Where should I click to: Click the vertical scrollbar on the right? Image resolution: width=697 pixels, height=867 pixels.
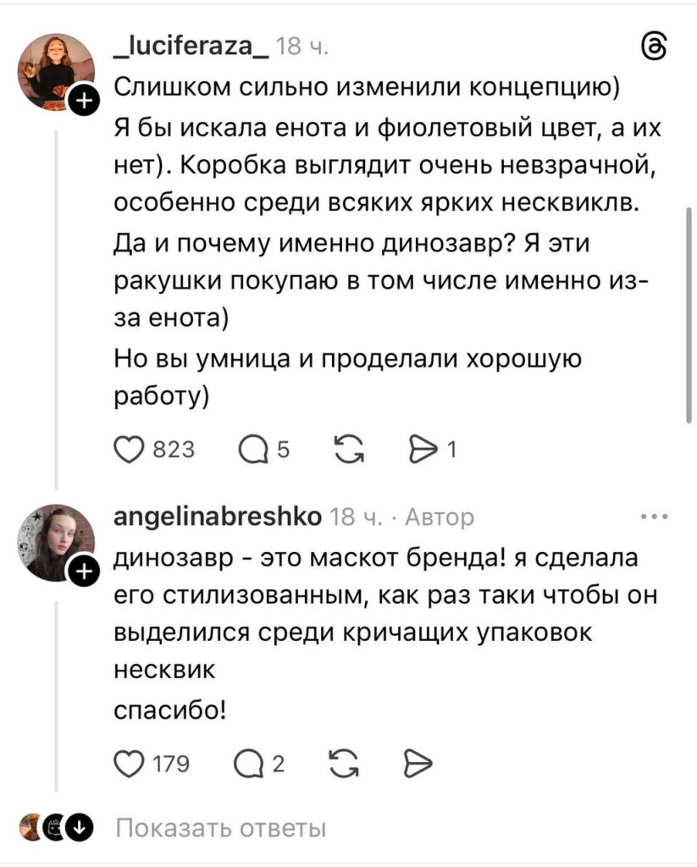tap(689, 313)
